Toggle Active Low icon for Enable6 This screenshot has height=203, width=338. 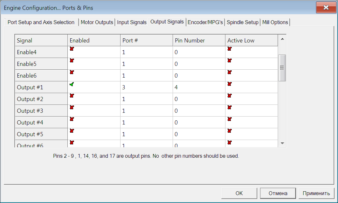230,72
